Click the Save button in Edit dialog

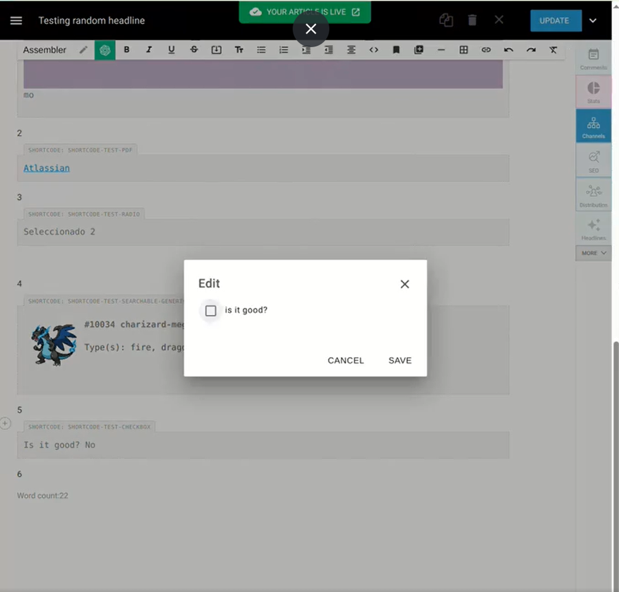tap(400, 360)
